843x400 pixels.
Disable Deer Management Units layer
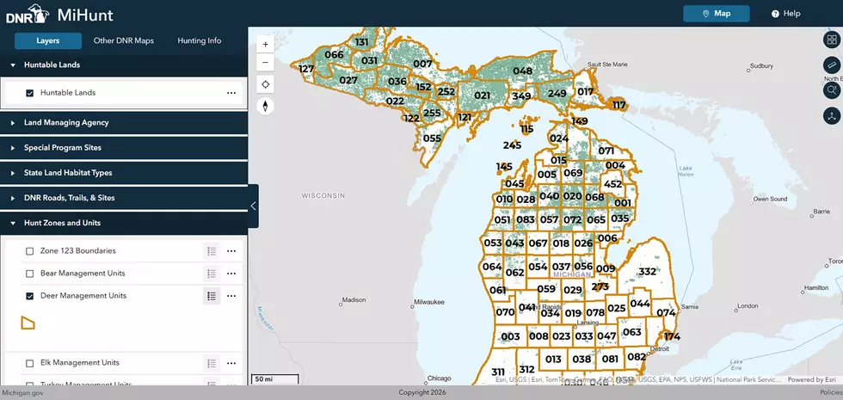click(29, 296)
